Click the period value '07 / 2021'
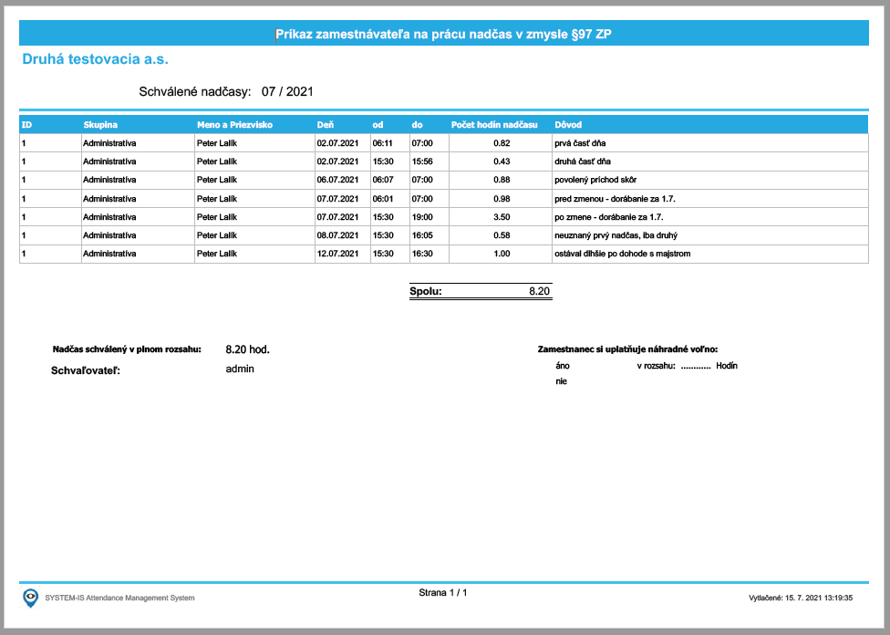 (x=287, y=92)
